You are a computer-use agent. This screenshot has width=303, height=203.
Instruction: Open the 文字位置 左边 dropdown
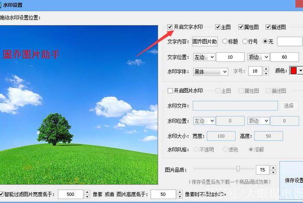click(204, 57)
